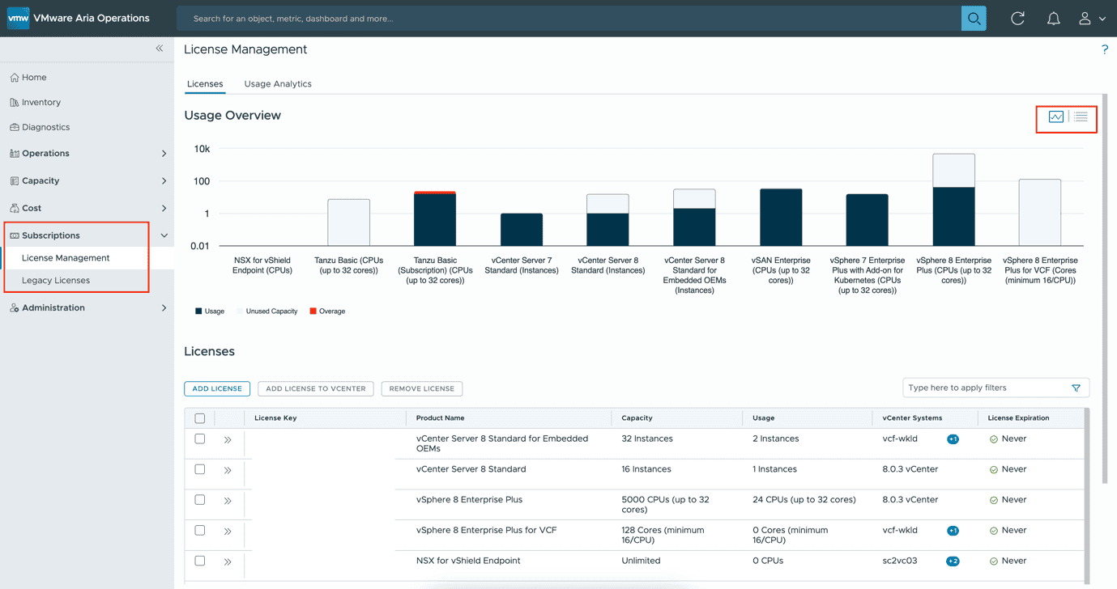The width and height of the screenshot is (1117, 589).
Task: Collapse the Subscriptions section
Action: pos(164,235)
